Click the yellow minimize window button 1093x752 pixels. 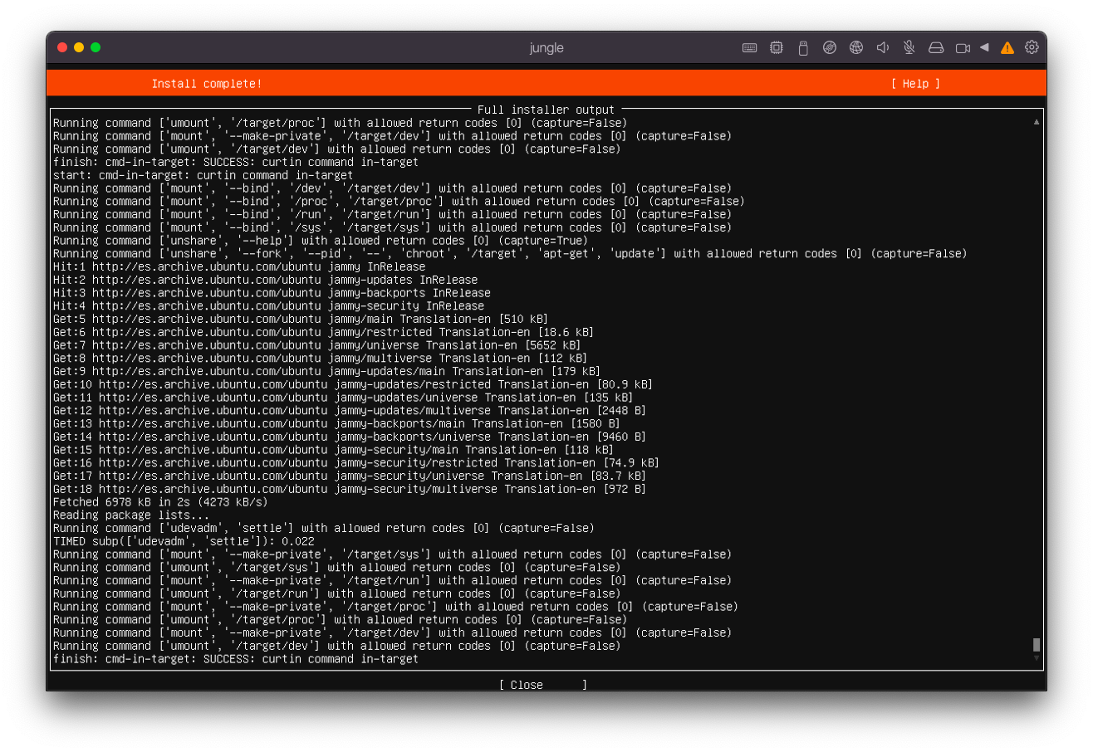(79, 47)
